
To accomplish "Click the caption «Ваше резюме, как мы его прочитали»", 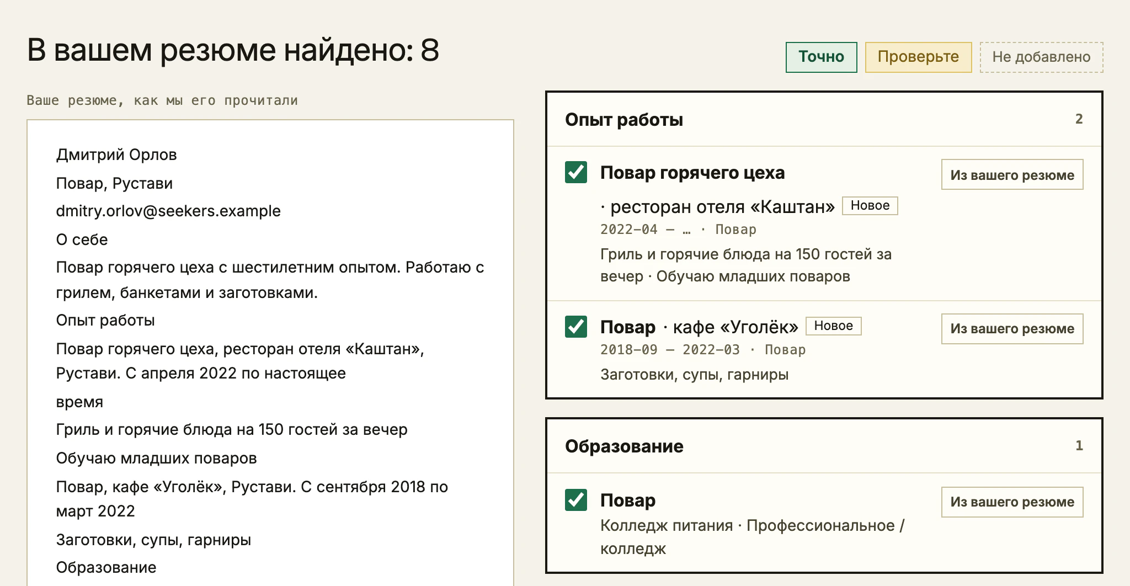I will click(x=162, y=100).
